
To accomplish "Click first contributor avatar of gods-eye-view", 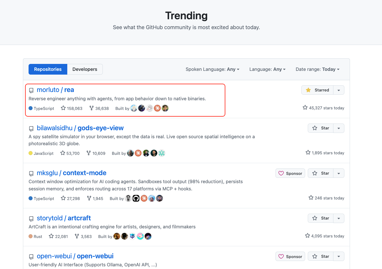I will 130,153.
